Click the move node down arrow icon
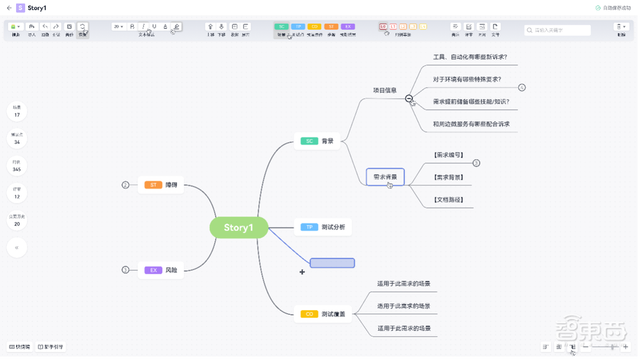640x359 pixels. point(222,27)
